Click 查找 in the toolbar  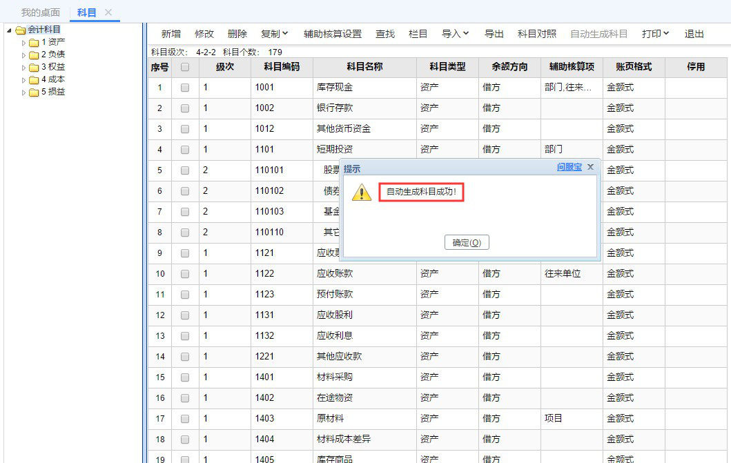tap(385, 34)
